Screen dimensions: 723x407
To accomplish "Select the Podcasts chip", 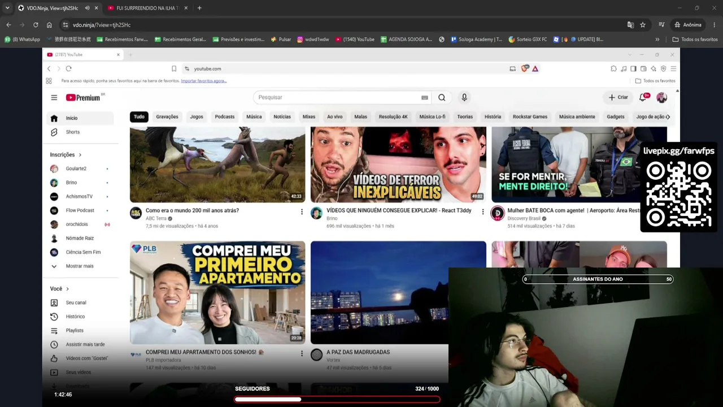I will pyautogui.click(x=224, y=117).
